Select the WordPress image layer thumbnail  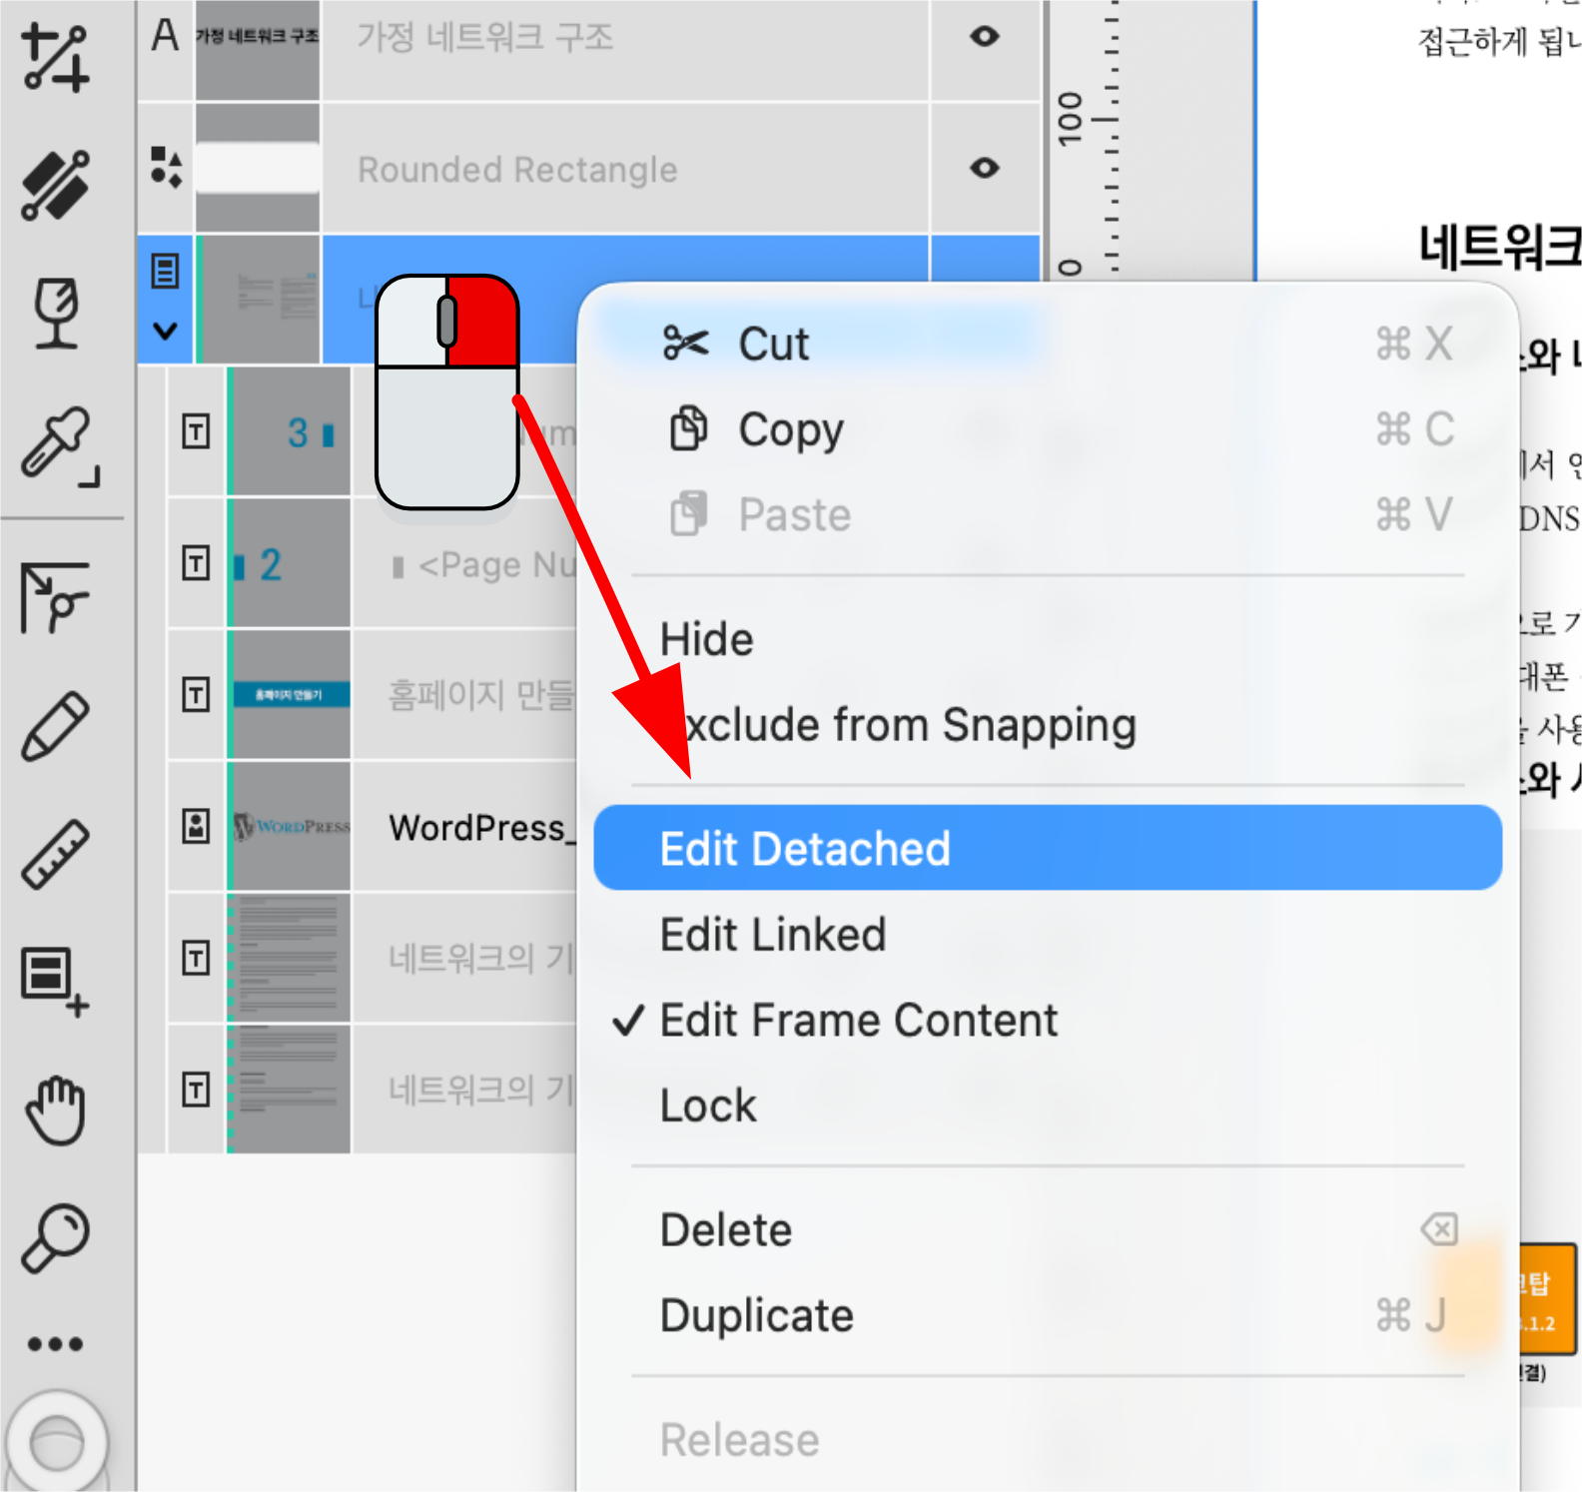290,827
